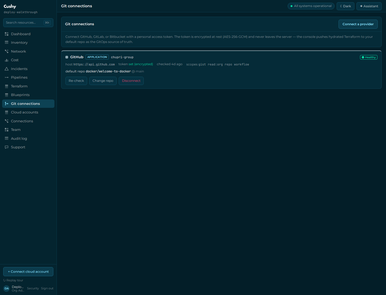
Task: Select Pipelines in the sidebar
Action: [x=28, y=78]
